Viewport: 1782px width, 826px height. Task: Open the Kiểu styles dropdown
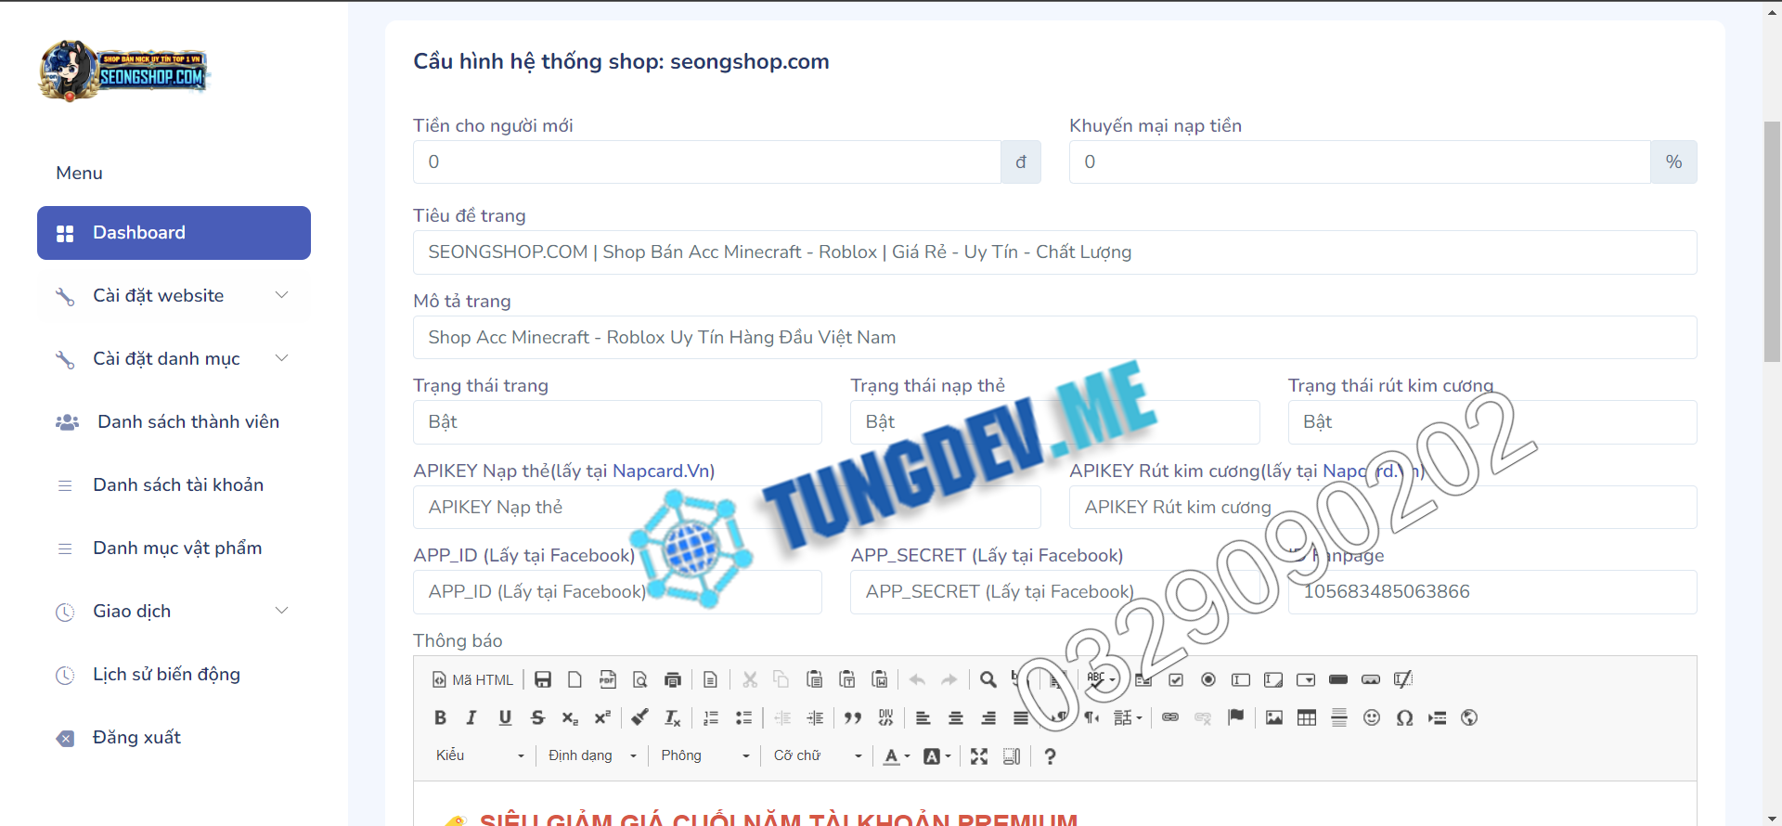tap(480, 756)
